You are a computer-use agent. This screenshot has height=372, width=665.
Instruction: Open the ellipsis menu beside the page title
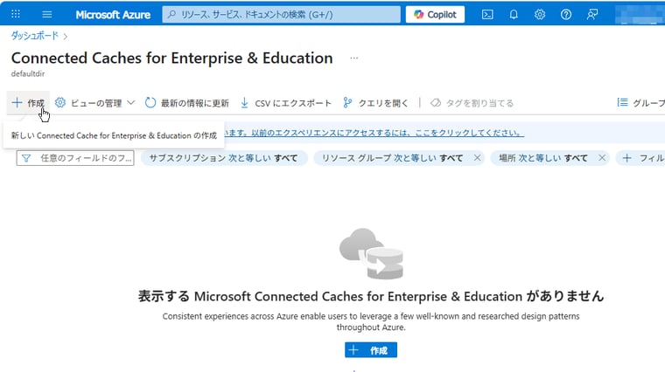(354, 58)
